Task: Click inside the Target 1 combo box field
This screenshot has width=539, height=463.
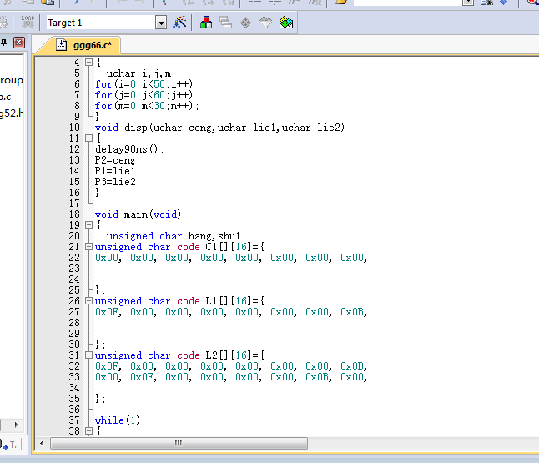Action: (x=101, y=23)
